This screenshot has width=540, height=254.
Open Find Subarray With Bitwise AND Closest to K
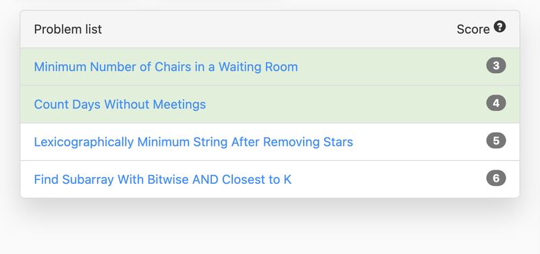tap(163, 179)
